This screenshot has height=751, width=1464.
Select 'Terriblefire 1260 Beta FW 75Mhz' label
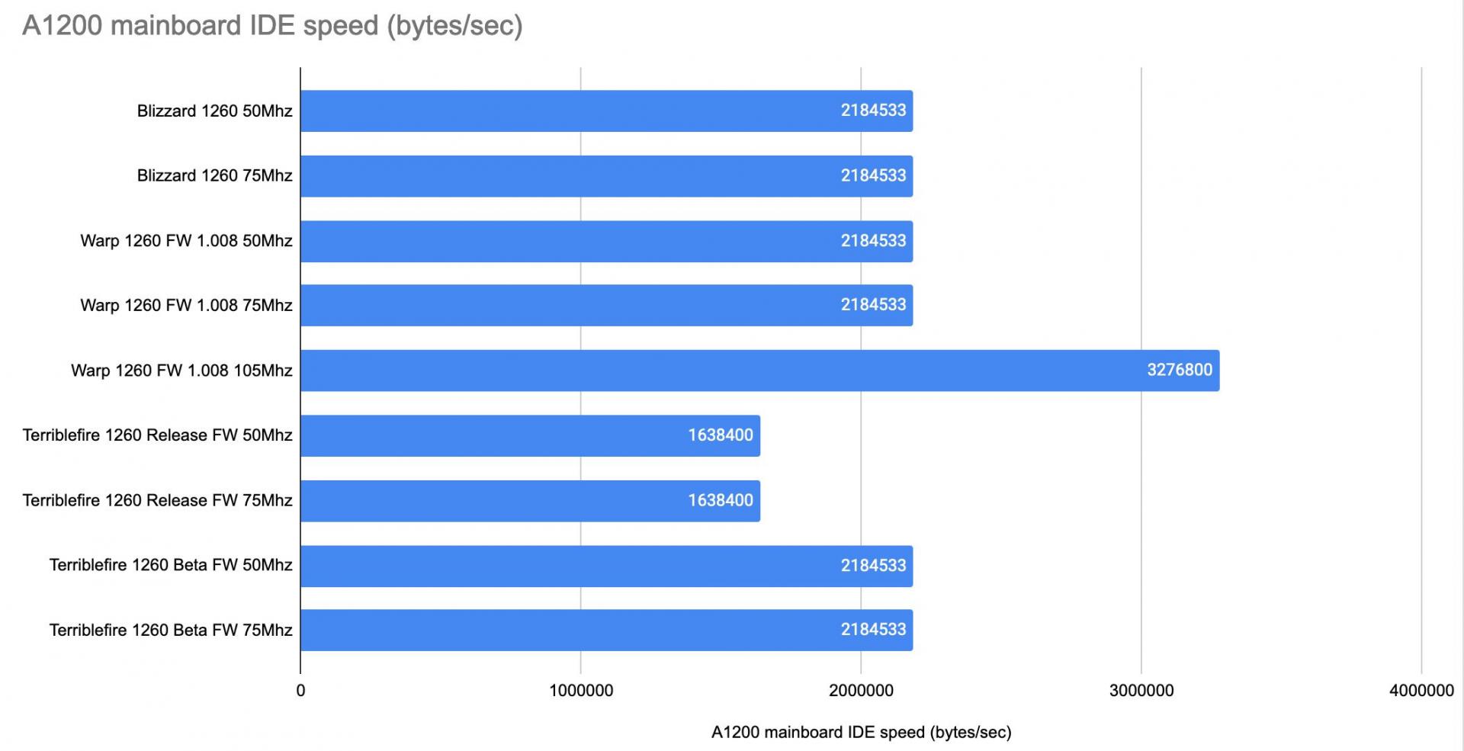pyautogui.click(x=172, y=630)
